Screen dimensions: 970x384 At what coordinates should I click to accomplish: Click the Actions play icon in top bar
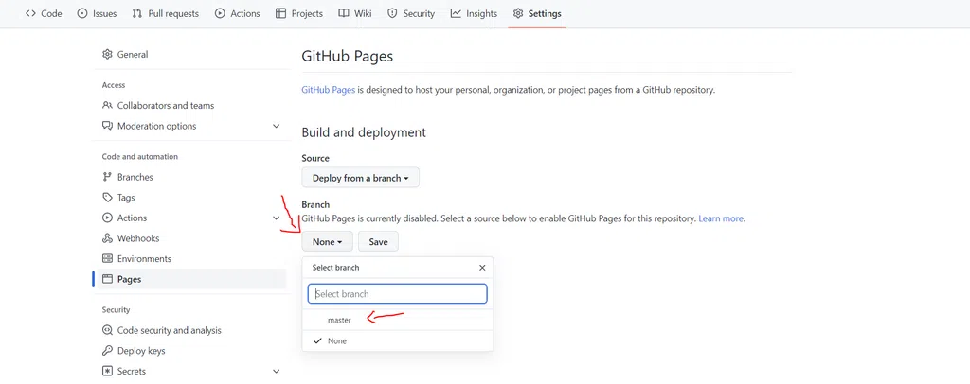[x=220, y=13]
